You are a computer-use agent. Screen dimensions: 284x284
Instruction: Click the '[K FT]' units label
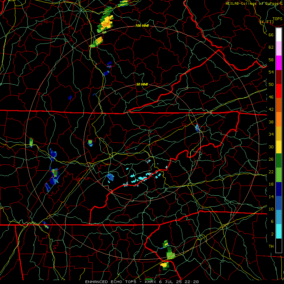(x=267, y=22)
